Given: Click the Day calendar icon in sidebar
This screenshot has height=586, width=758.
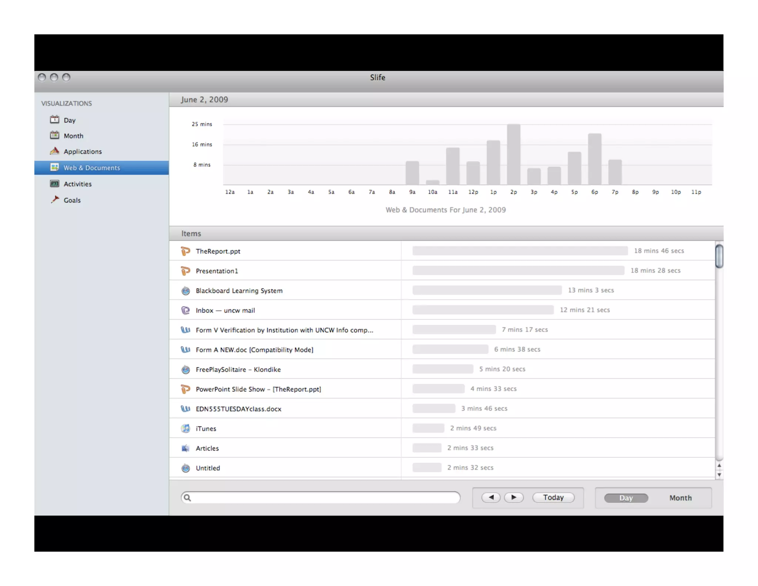Looking at the screenshot, I should coord(54,120).
